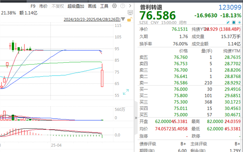Set price alert with bell icon
This screenshot has width=243, height=152.
coord(234,23)
